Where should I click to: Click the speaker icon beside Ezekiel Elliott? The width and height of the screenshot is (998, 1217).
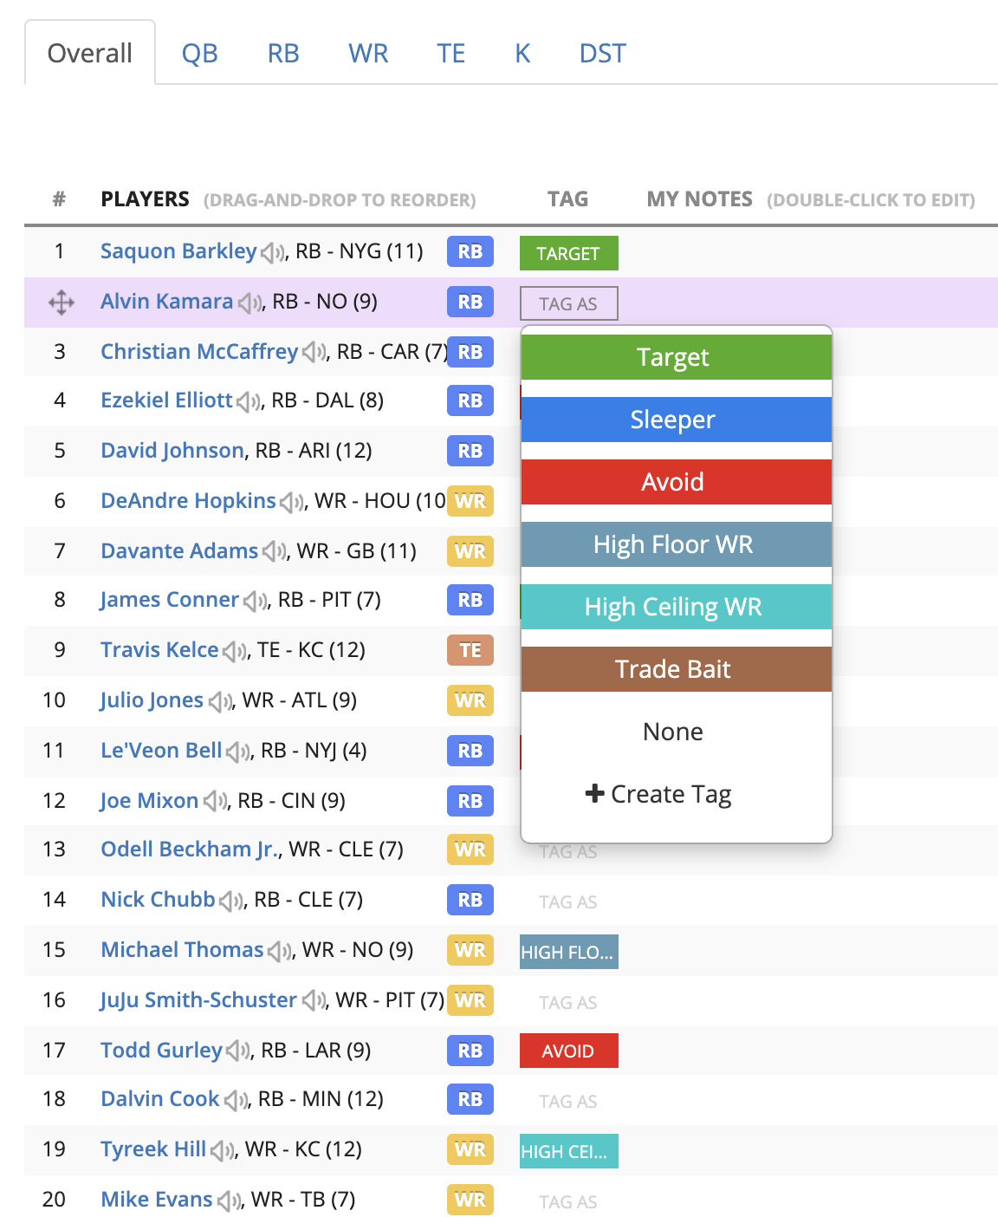pos(248,401)
